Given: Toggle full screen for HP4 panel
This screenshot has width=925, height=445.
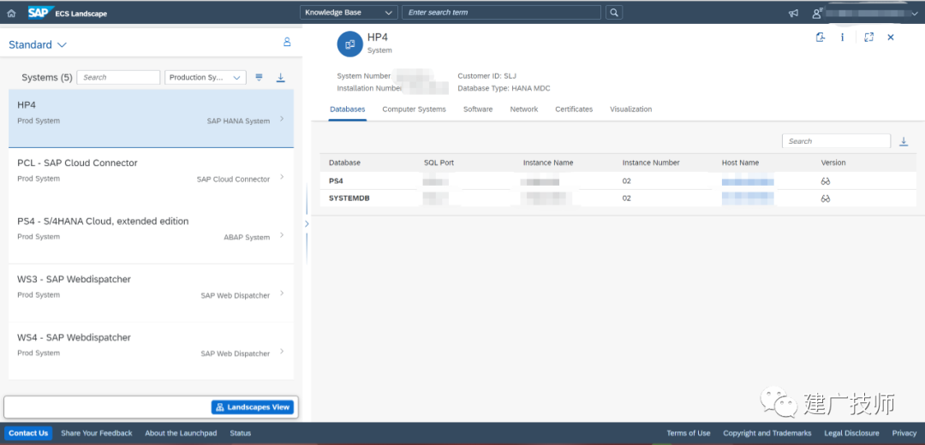Looking at the screenshot, I should click(868, 37).
